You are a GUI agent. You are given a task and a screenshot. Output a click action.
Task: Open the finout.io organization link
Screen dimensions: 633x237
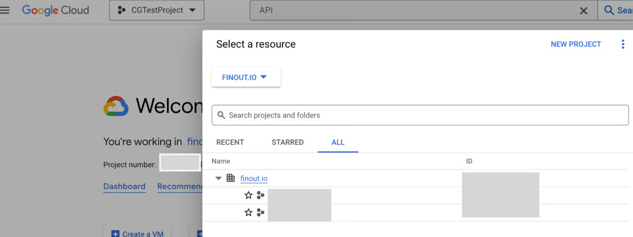254,178
